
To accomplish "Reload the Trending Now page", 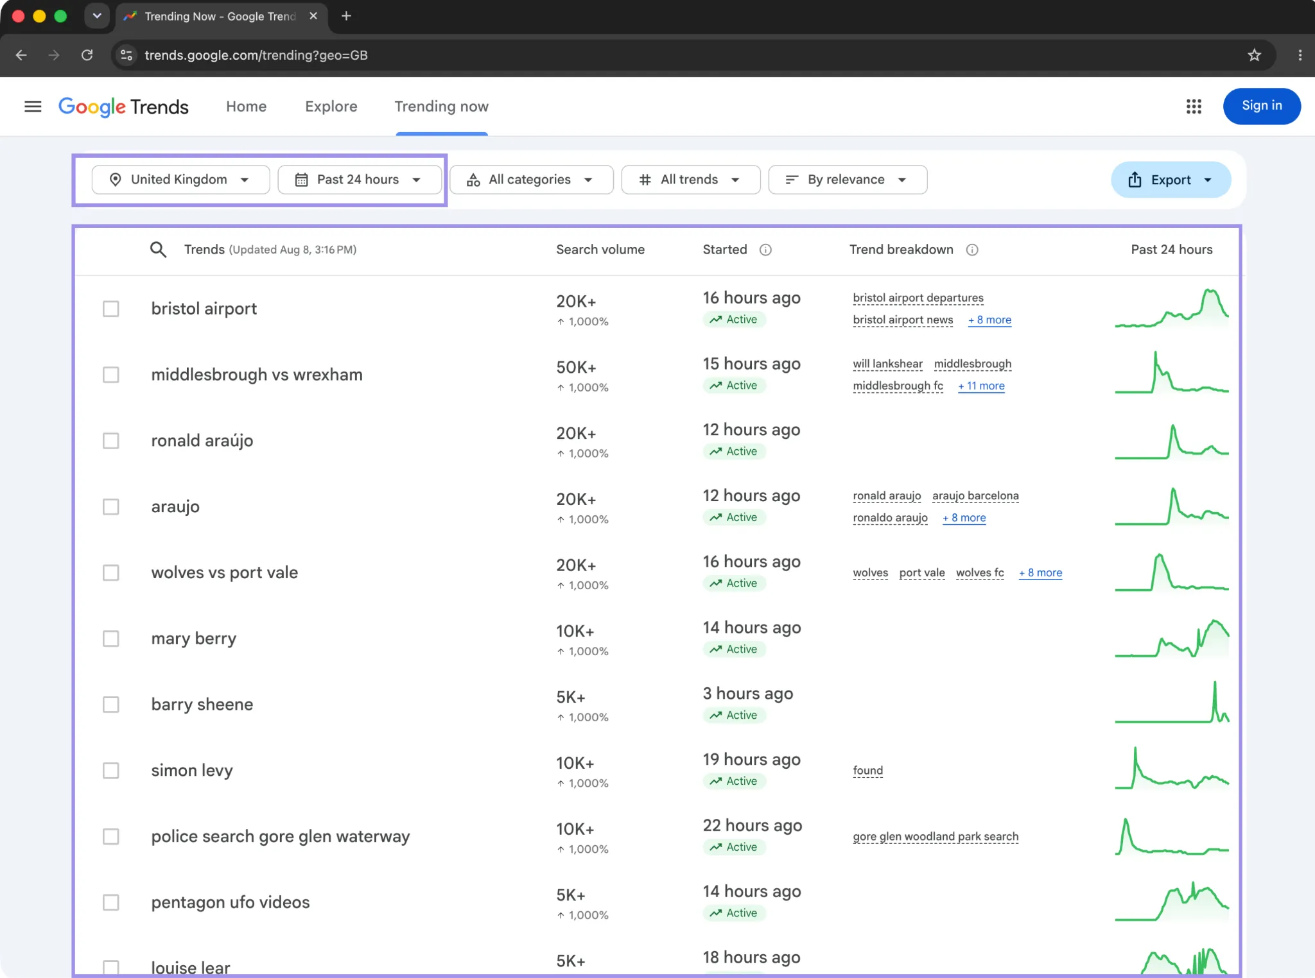I will coord(87,55).
